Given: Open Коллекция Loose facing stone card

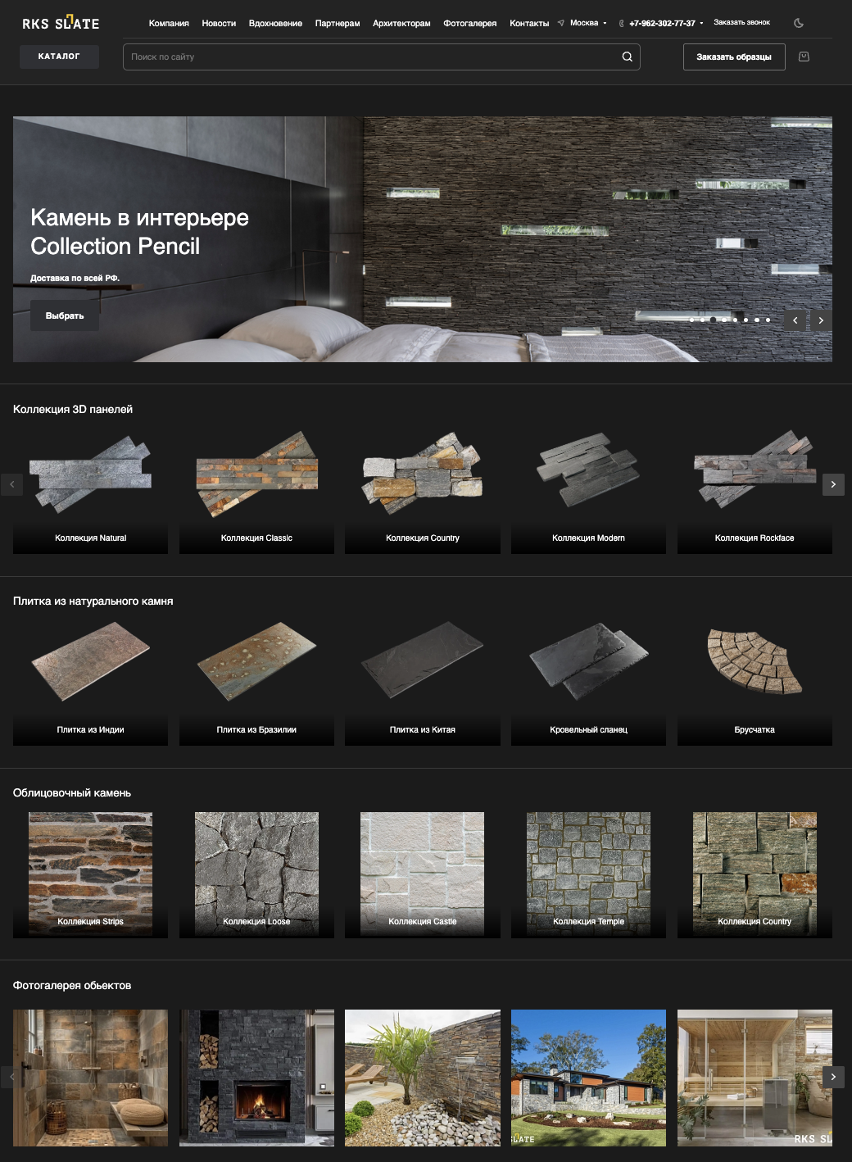Looking at the screenshot, I should (x=256, y=874).
